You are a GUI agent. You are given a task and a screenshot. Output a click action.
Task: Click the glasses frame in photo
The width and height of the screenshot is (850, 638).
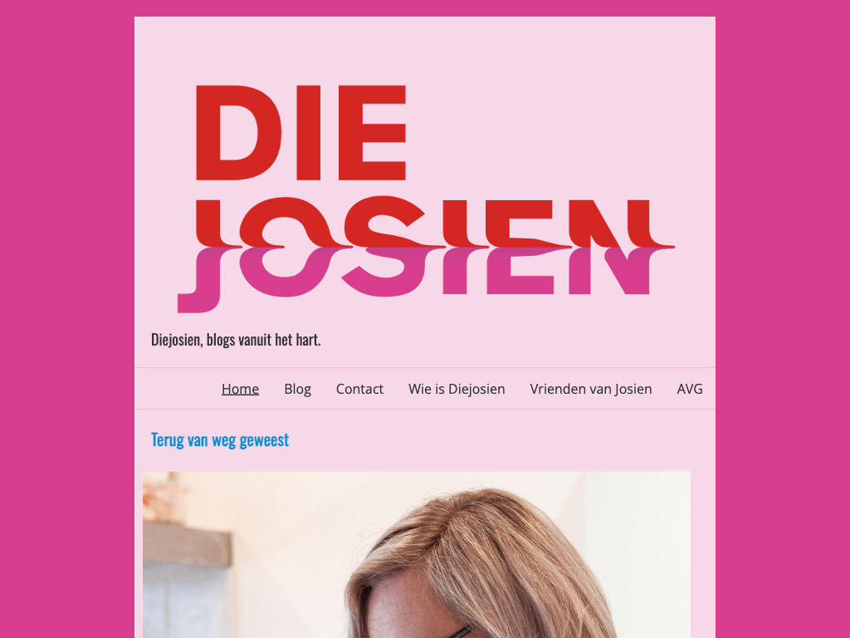click(x=461, y=632)
